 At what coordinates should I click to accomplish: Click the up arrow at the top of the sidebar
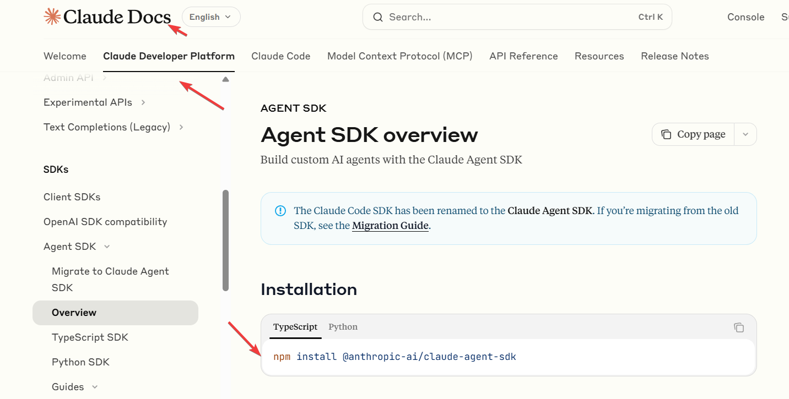(225, 79)
